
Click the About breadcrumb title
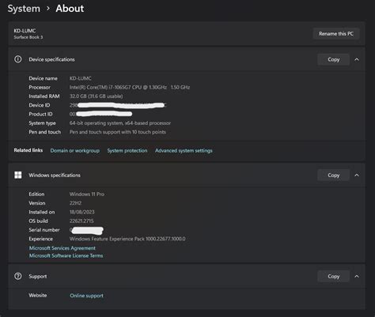coord(70,9)
